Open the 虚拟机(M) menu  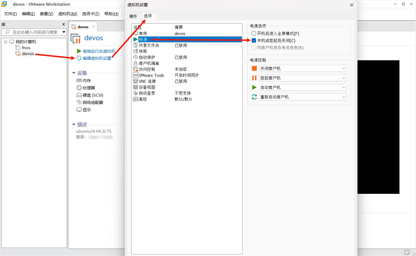point(68,14)
